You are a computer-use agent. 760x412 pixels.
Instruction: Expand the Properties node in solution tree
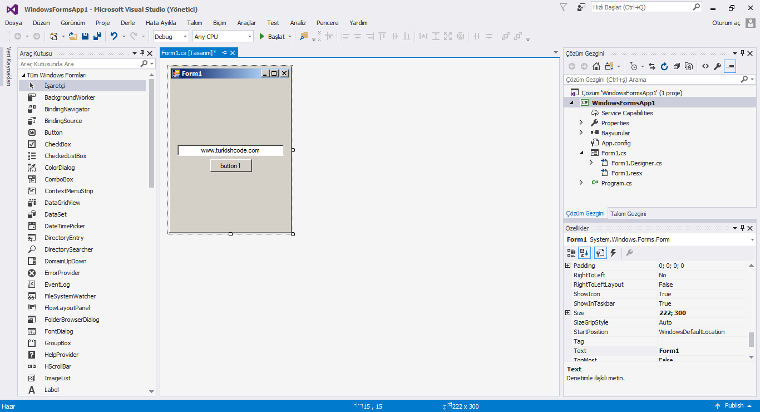click(581, 123)
